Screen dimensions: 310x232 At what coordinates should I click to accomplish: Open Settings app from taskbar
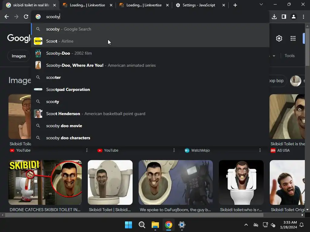tap(182, 225)
